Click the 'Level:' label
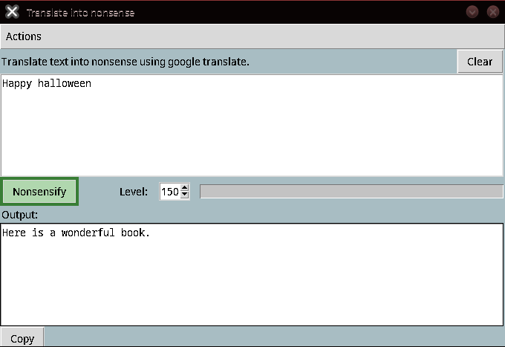Screen dimensions: 505x347 point(133,192)
